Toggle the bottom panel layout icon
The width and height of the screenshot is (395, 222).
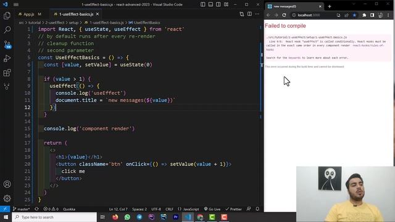[210, 4]
